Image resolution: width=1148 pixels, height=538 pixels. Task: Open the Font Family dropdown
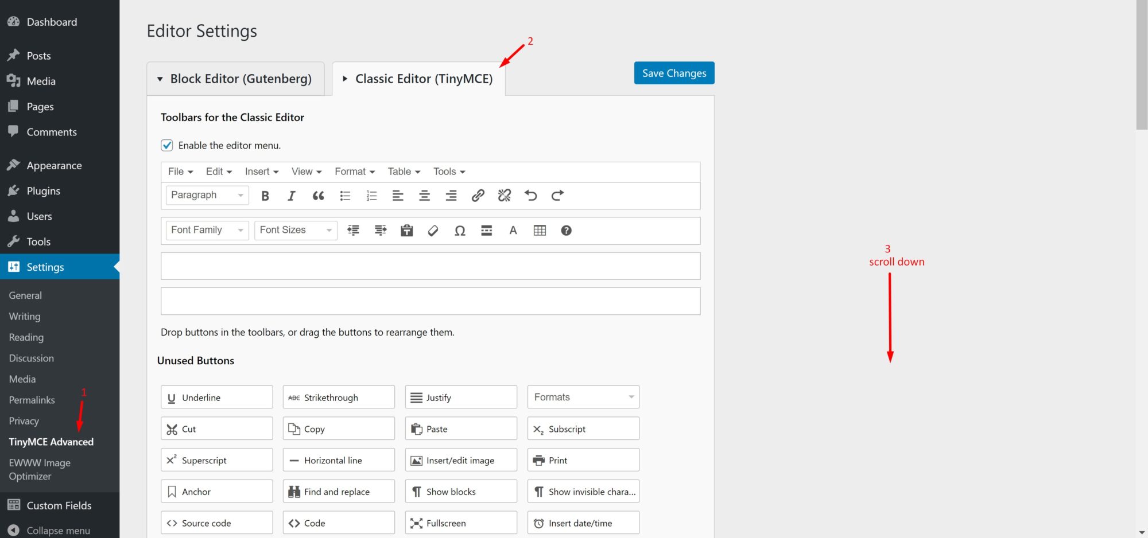207,230
